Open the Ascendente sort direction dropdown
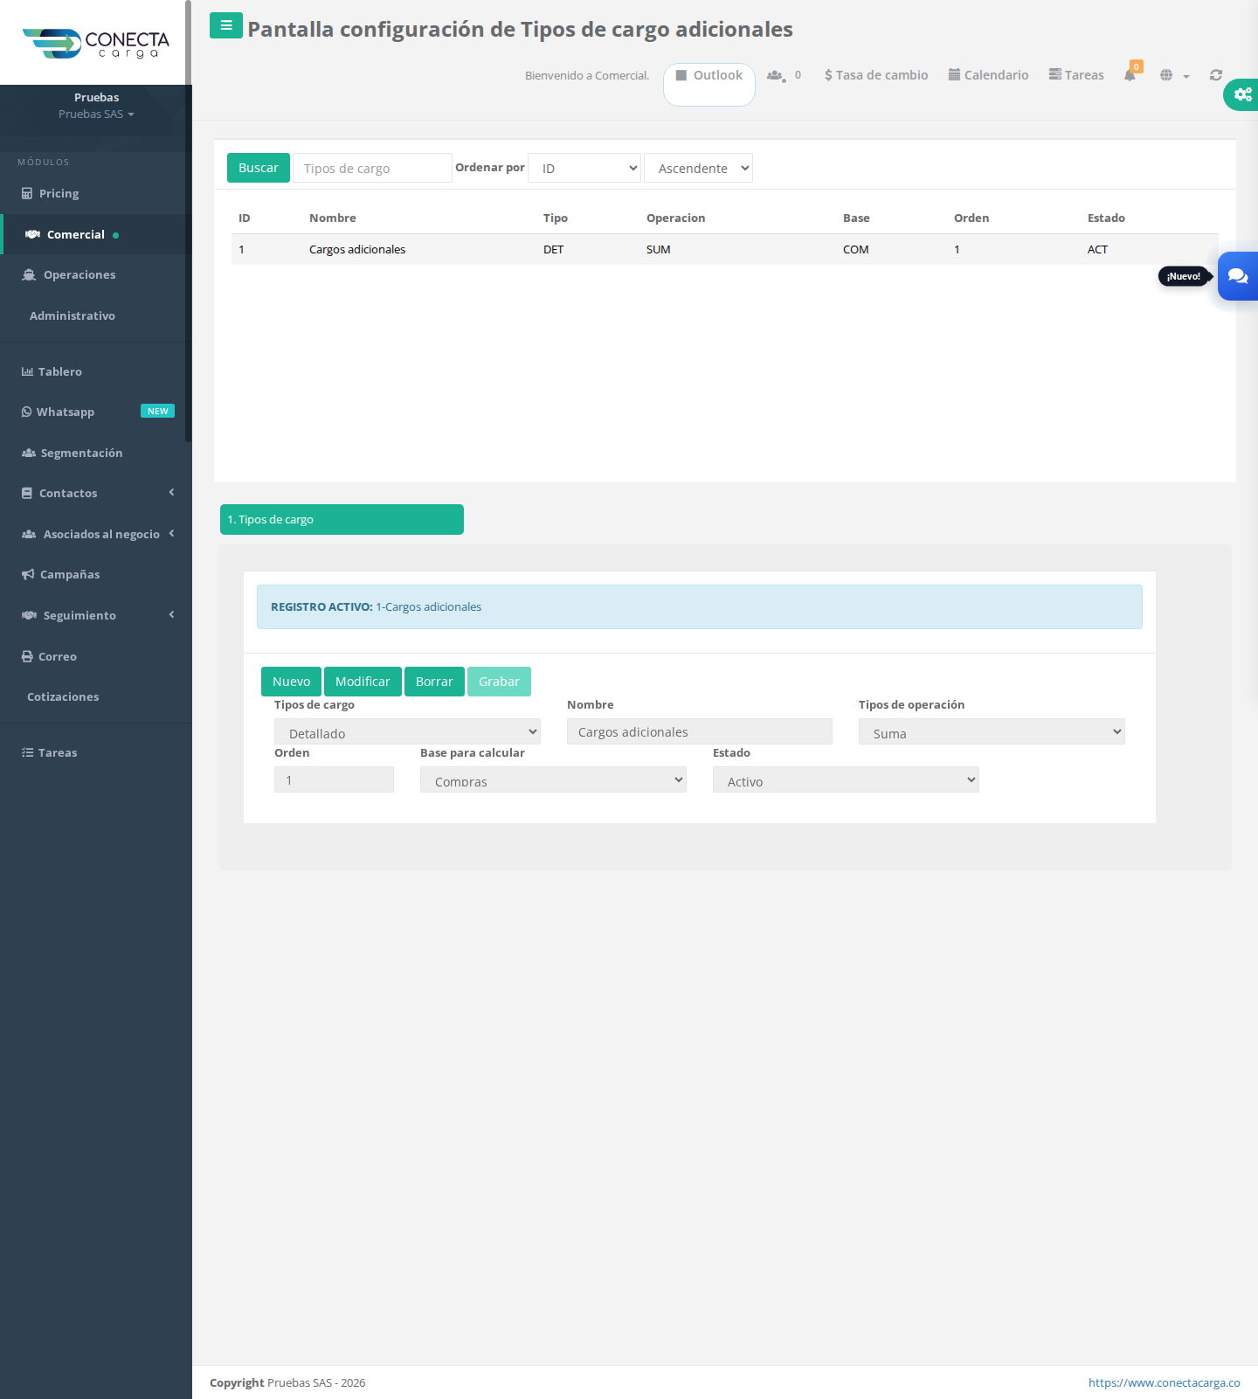 click(x=698, y=168)
